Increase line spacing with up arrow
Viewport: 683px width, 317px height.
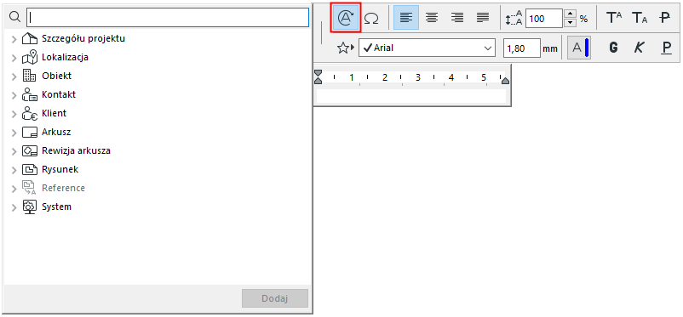(570, 14)
